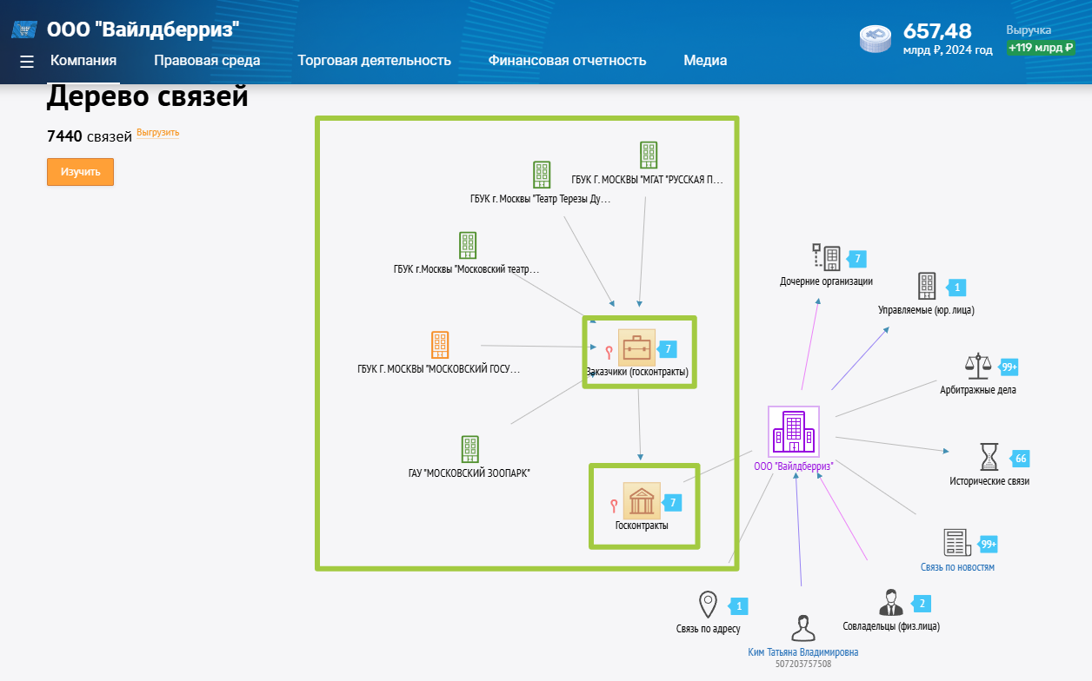Click the Wildberries logo icon in the header

pos(23,30)
